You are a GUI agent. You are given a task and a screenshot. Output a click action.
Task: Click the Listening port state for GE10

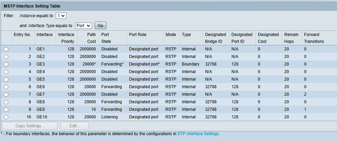109,117
